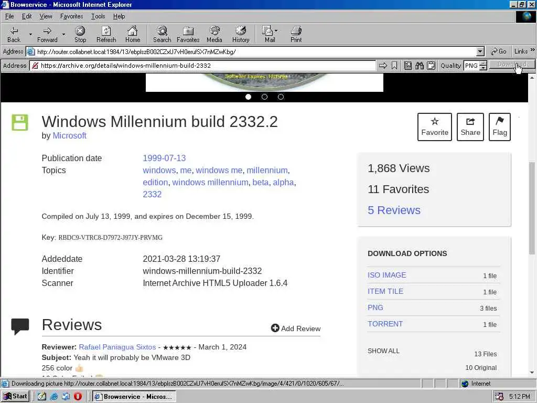The height and width of the screenshot is (403, 537).
Task: Open the PNG download link
Action: pyautogui.click(x=375, y=307)
